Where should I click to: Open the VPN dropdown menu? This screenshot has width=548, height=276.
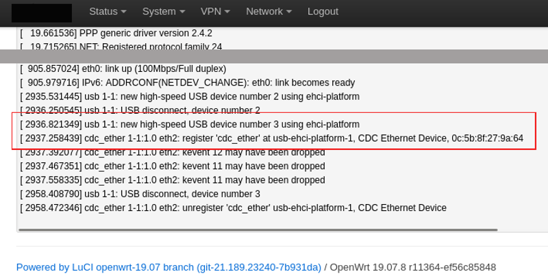coord(215,12)
